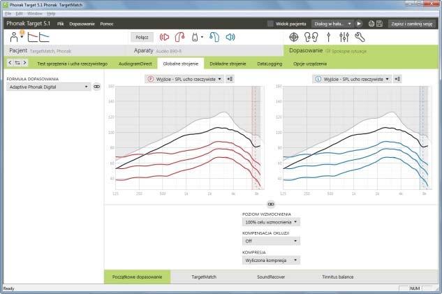The width and height of the screenshot is (442, 294).
Task: Open the Pacjent section header
Action: [65, 51]
